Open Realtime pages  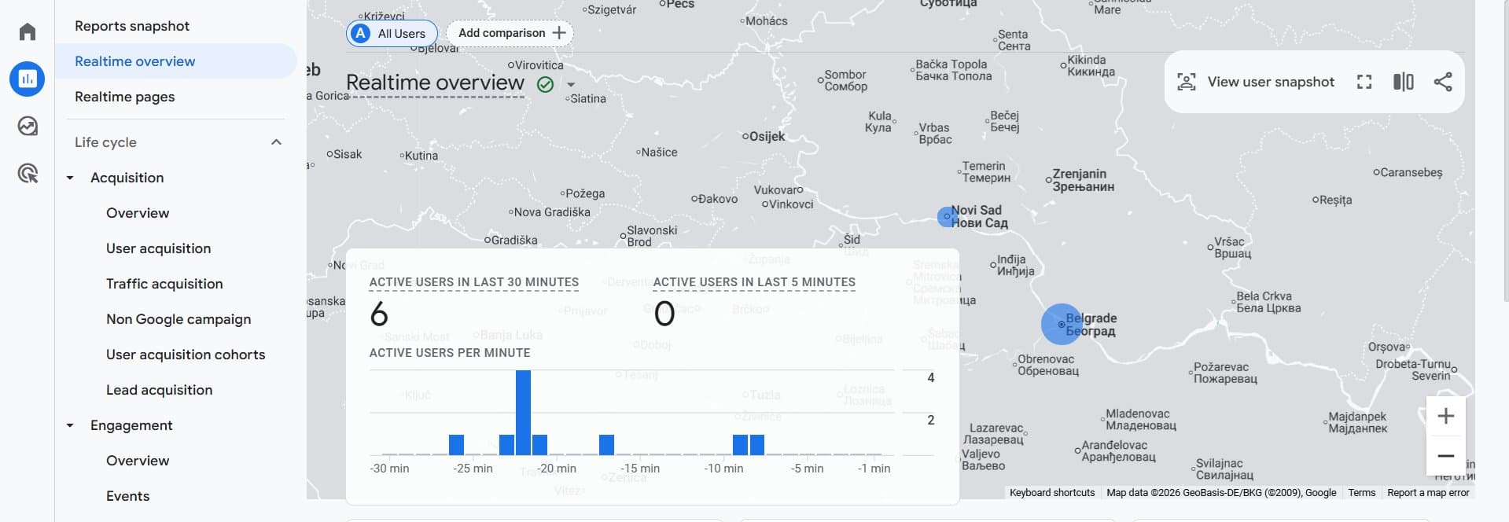click(125, 97)
